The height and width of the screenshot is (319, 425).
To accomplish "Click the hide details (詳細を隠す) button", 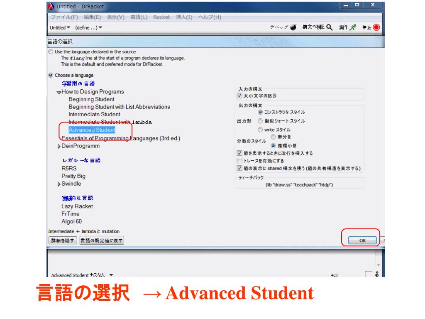I will point(63,240).
